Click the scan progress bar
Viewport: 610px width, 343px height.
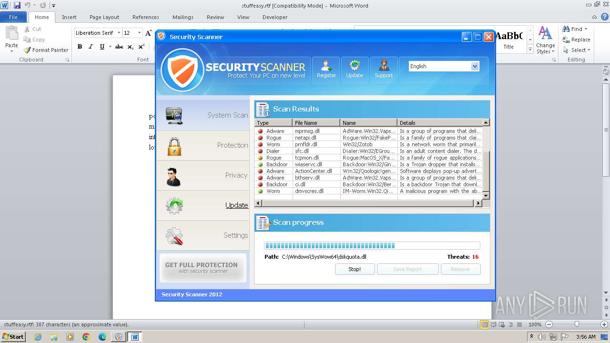click(372, 246)
